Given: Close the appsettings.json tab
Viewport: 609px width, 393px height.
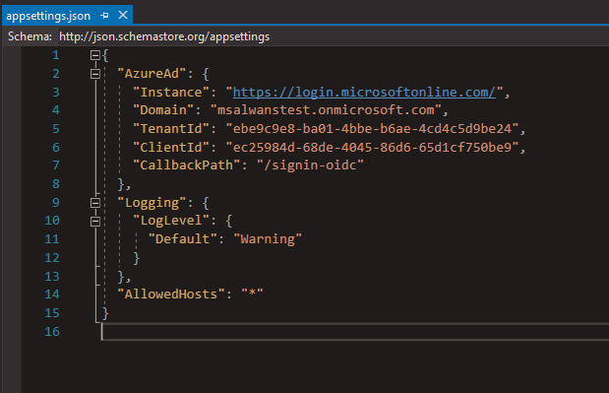Looking at the screenshot, I should coord(123,15).
